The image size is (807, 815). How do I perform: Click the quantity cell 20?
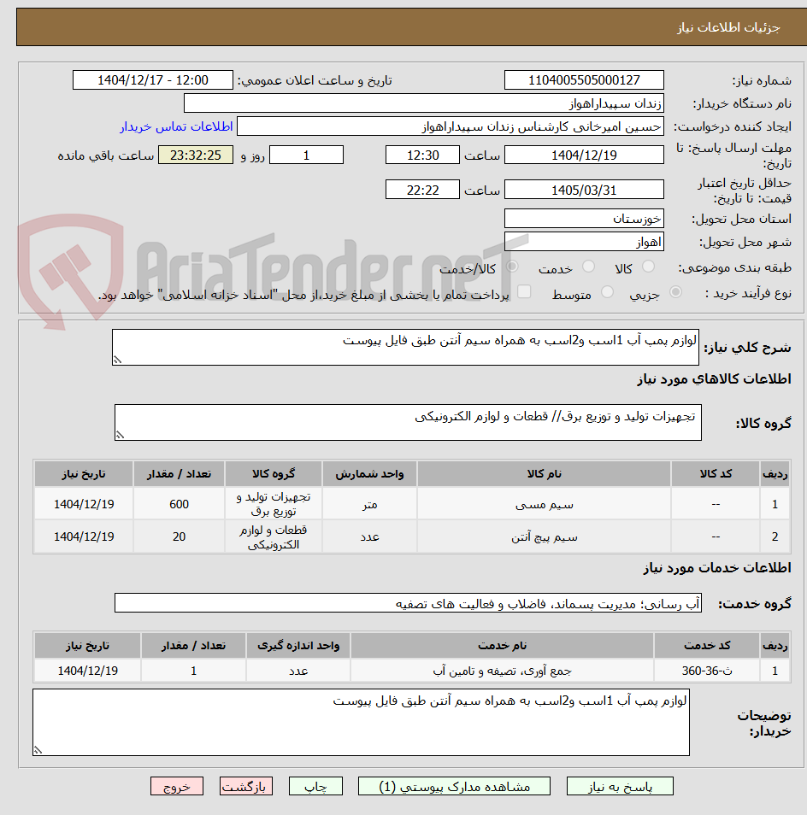[x=179, y=536]
